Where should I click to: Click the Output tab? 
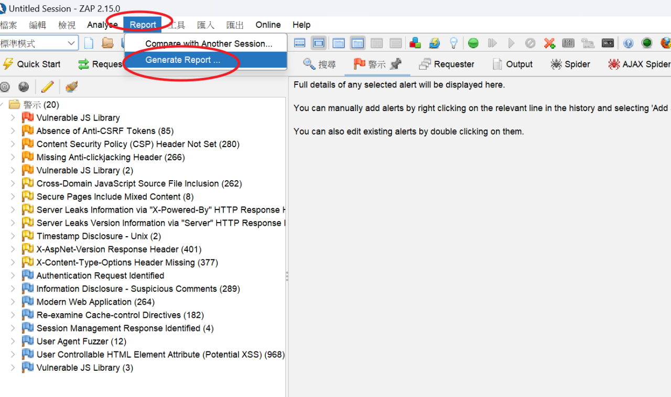coord(512,64)
